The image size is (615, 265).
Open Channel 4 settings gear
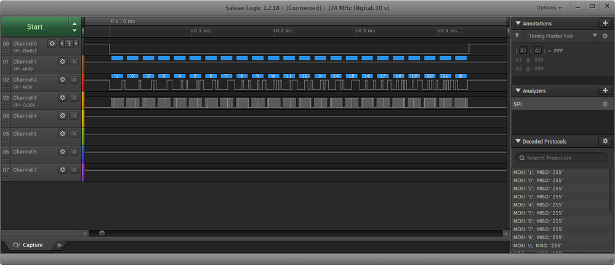pos(62,116)
